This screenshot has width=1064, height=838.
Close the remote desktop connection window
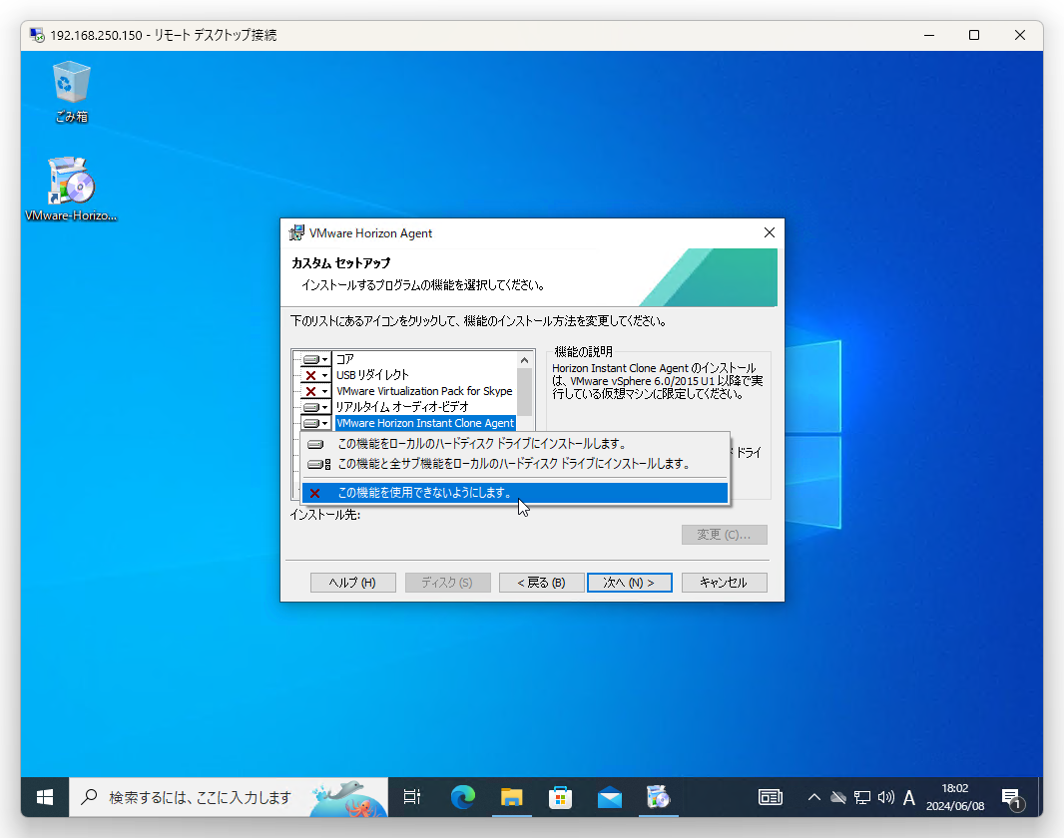click(1019, 35)
